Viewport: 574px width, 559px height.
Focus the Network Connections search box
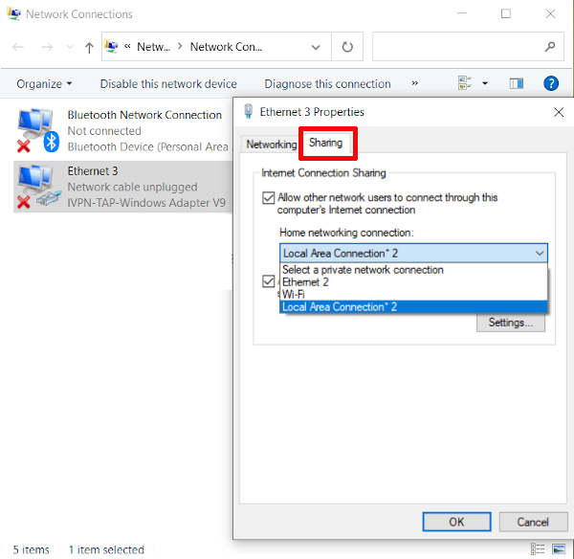pyautogui.click(x=468, y=47)
